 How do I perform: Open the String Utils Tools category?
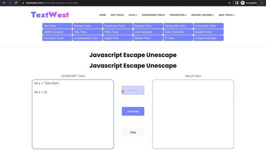(x=178, y=26)
